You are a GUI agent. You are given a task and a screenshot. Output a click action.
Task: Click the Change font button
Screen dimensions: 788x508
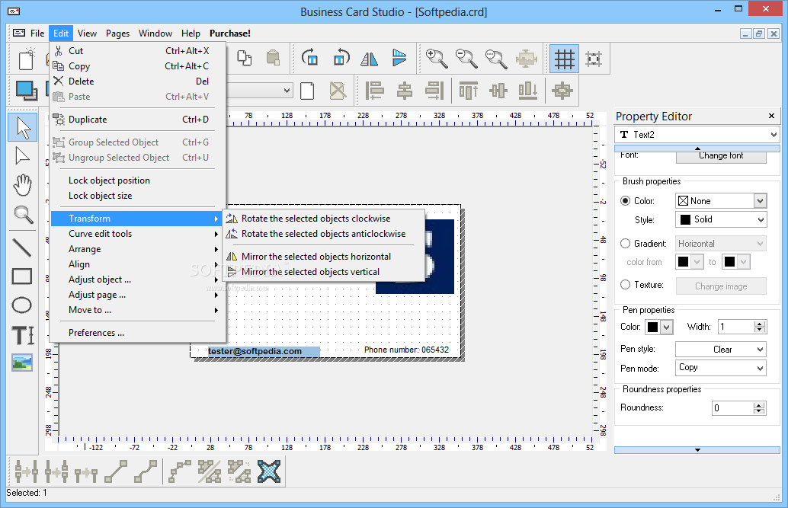721,156
